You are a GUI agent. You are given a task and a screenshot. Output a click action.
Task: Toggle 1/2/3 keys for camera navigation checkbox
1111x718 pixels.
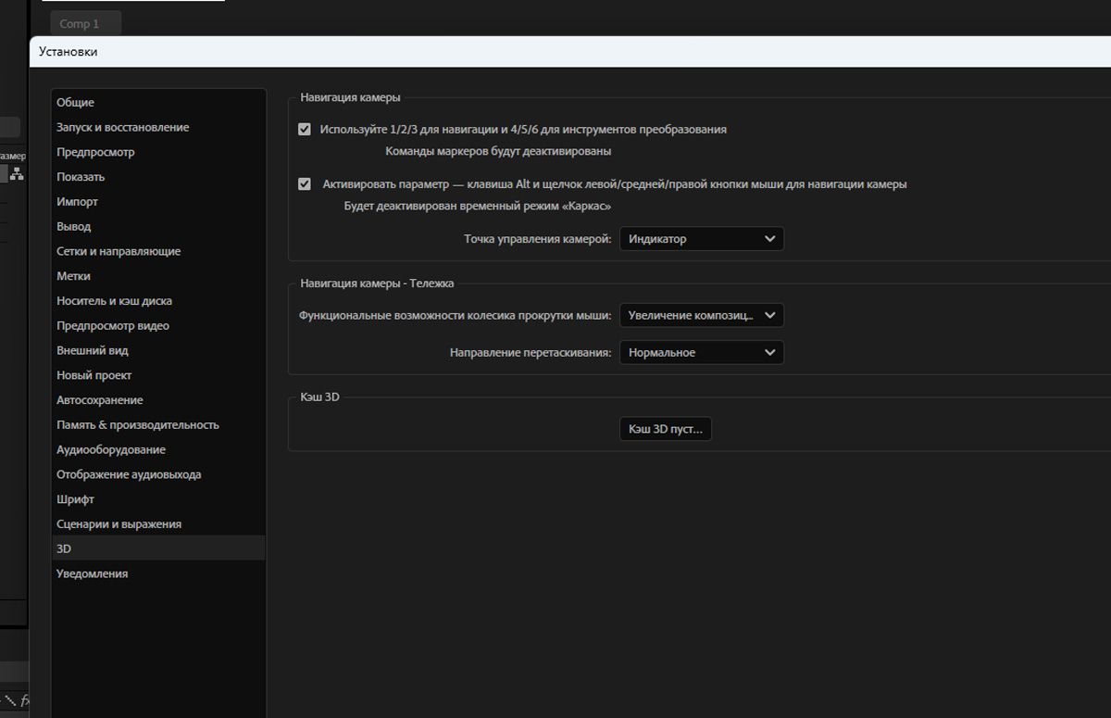(x=305, y=130)
